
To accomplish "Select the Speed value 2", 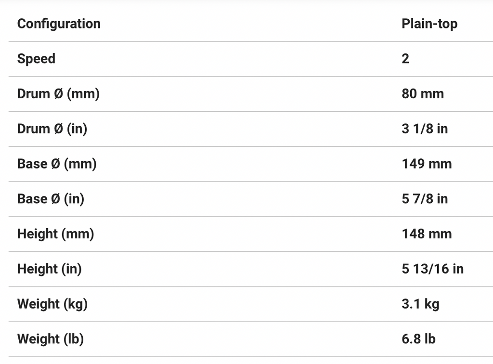I will (x=405, y=59).
